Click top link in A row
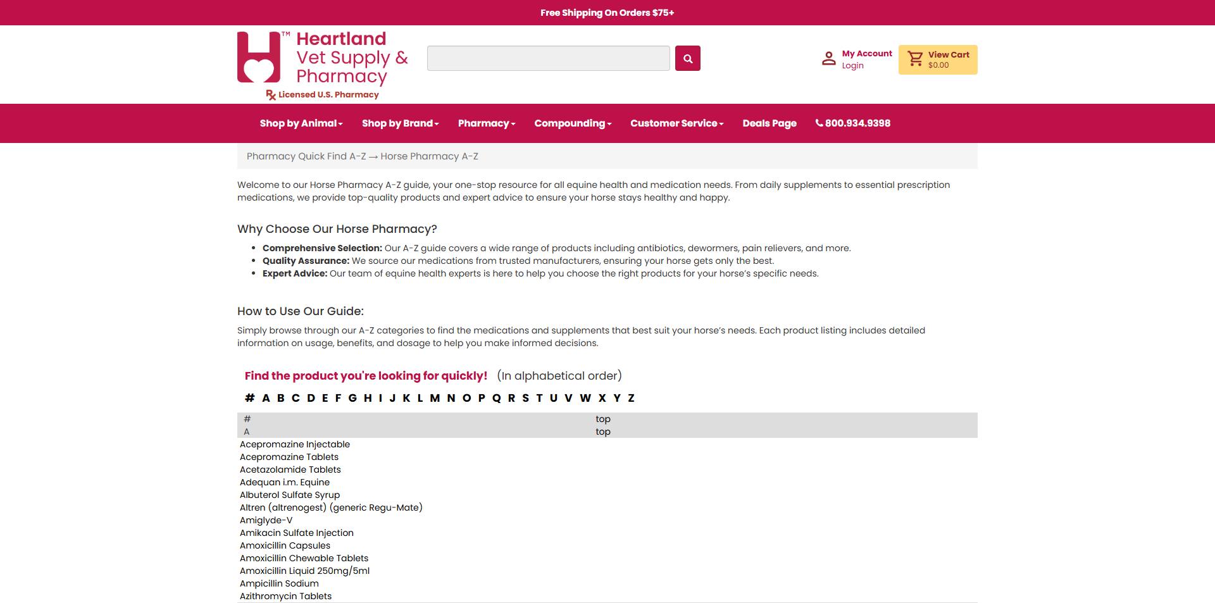Viewport: 1215px width, 603px height. (x=602, y=432)
